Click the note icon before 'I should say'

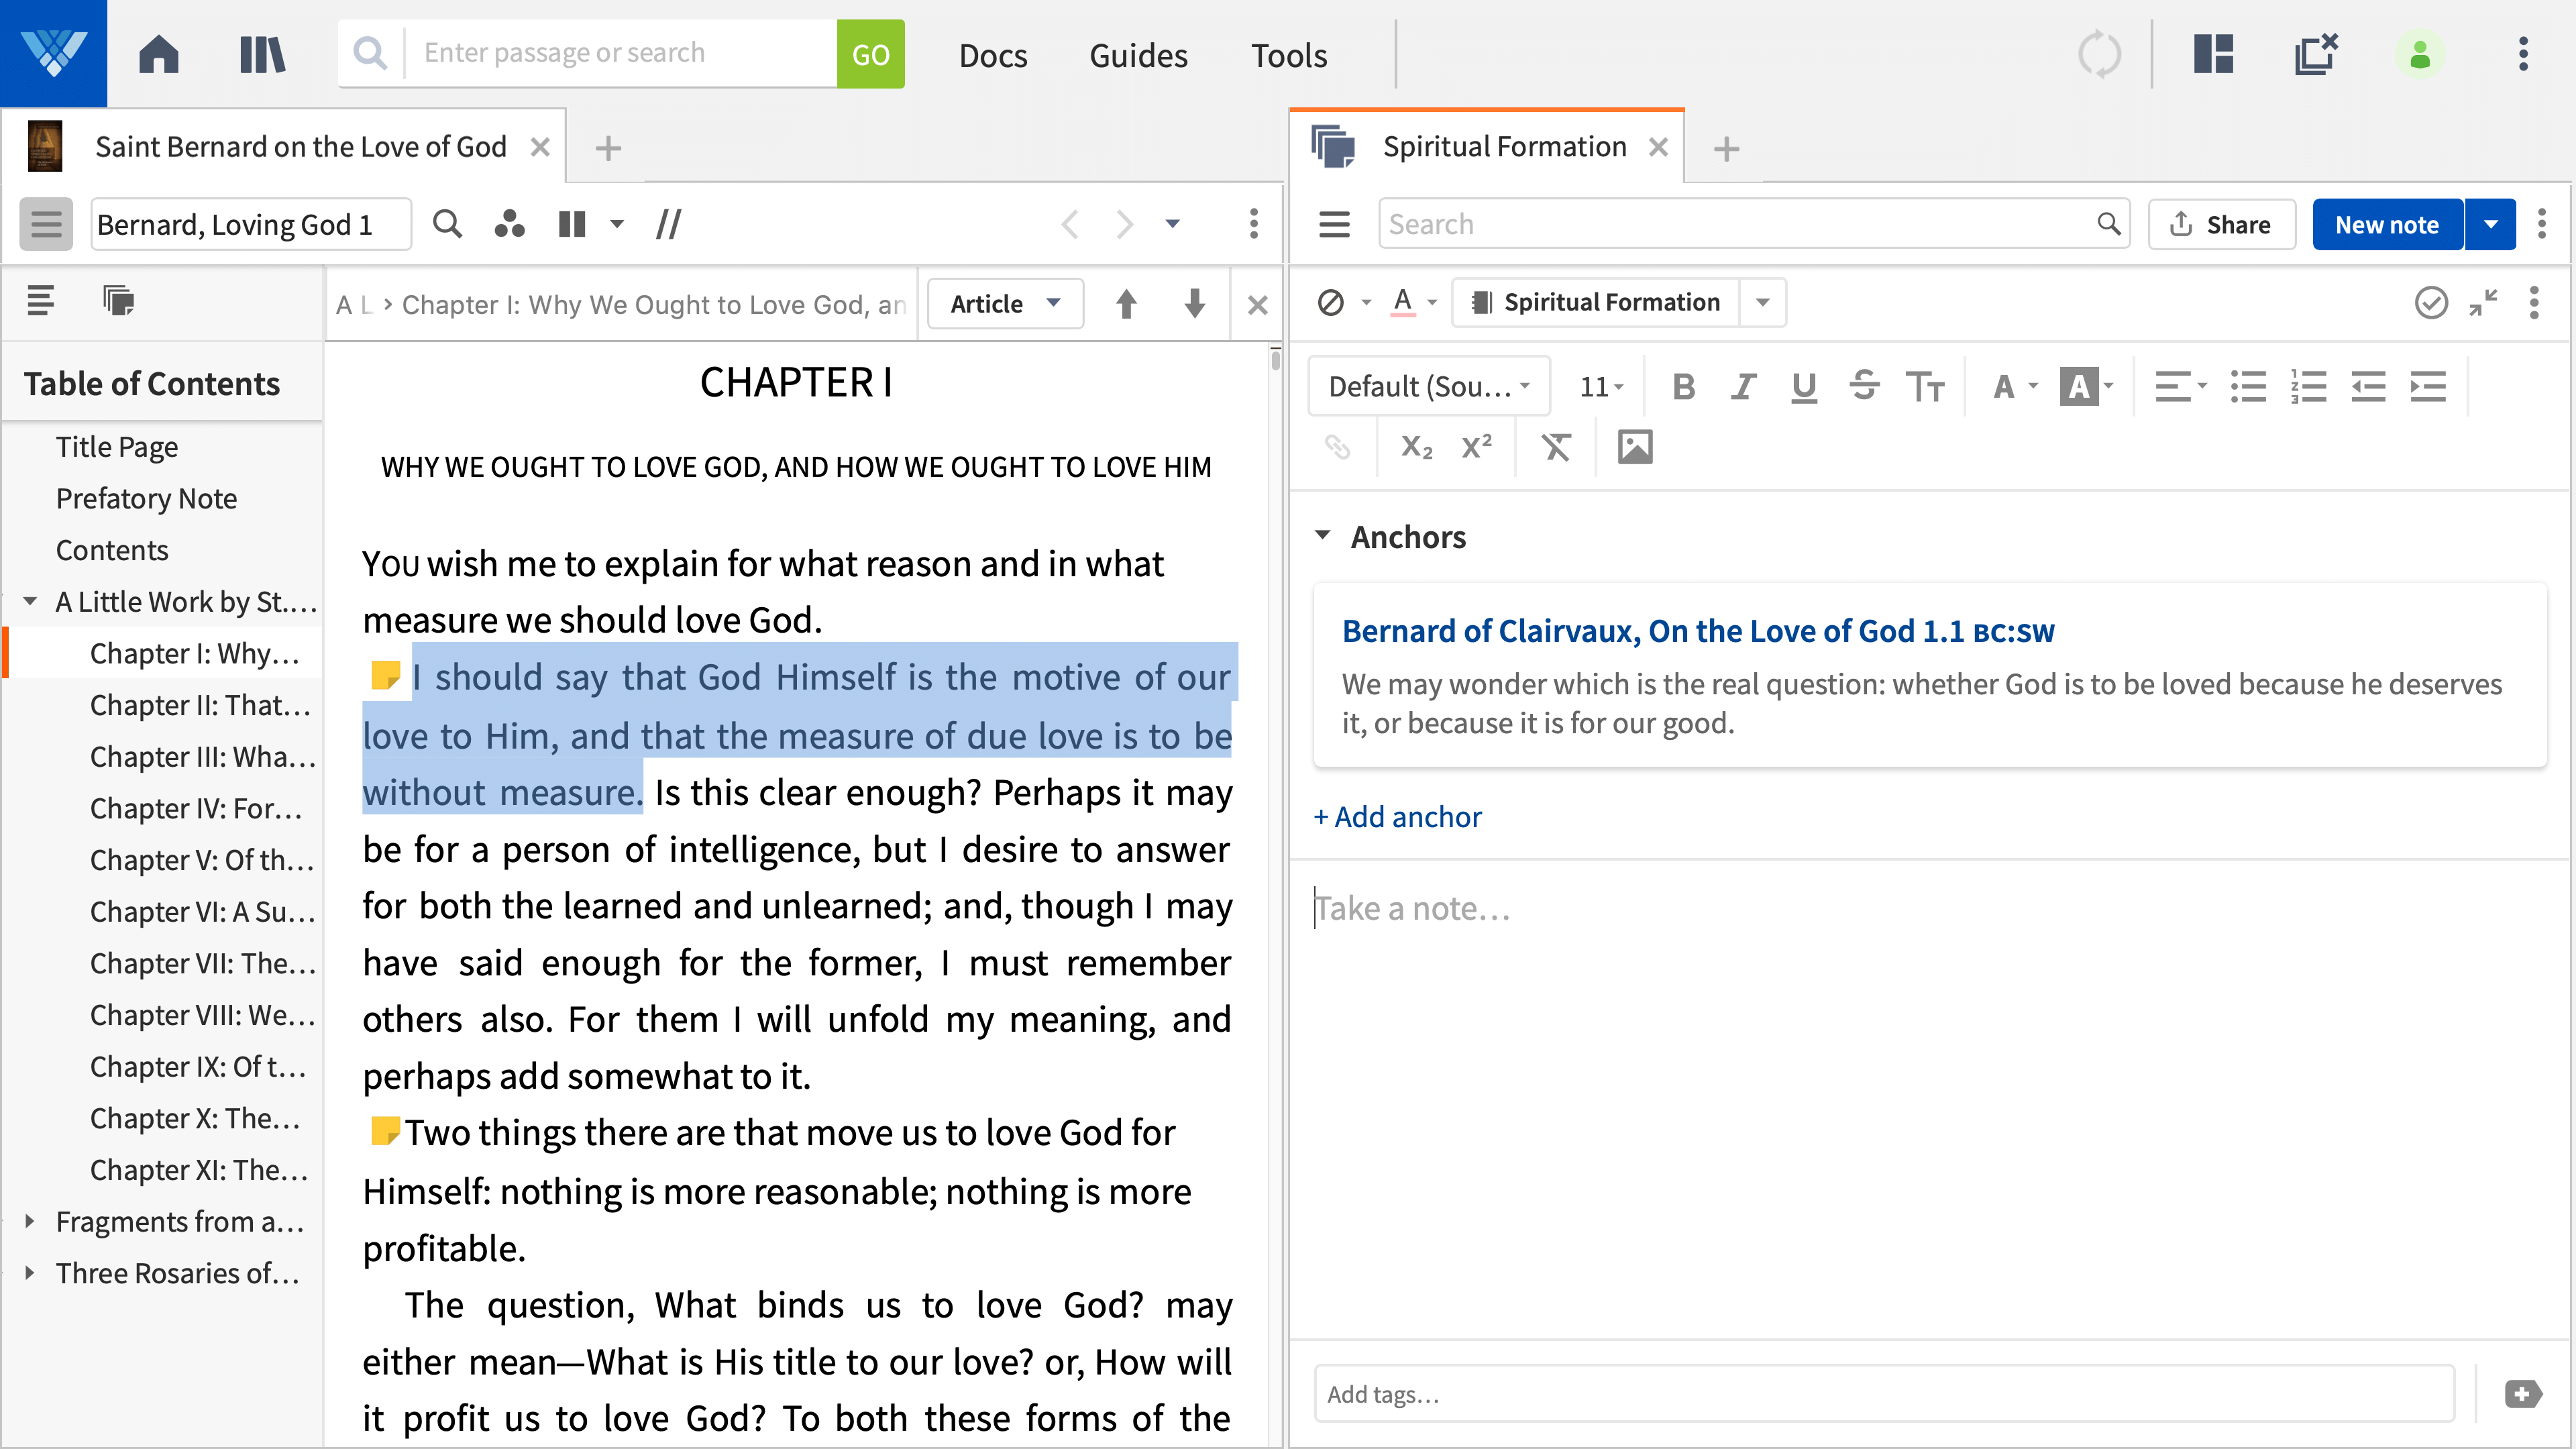point(385,676)
